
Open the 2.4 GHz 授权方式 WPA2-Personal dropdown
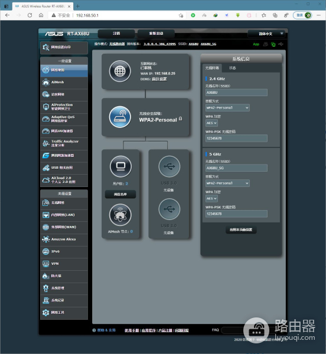click(x=227, y=108)
